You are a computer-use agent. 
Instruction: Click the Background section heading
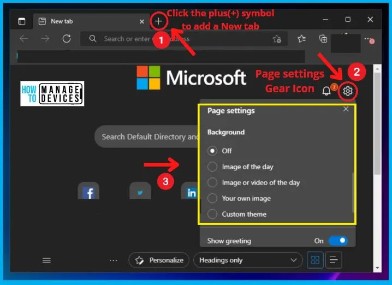226,132
